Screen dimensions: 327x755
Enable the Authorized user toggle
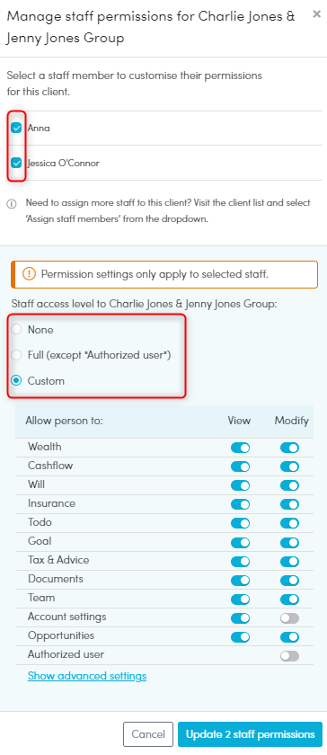pos(289,656)
